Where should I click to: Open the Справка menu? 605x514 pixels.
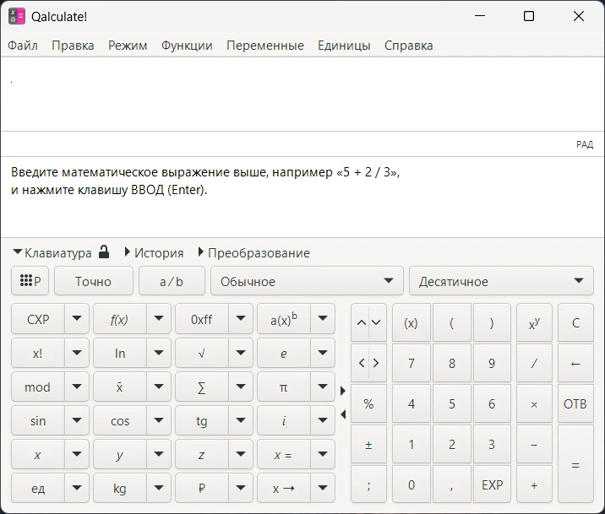[409, 46]
